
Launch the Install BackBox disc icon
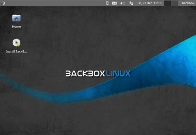click(16, 42)
